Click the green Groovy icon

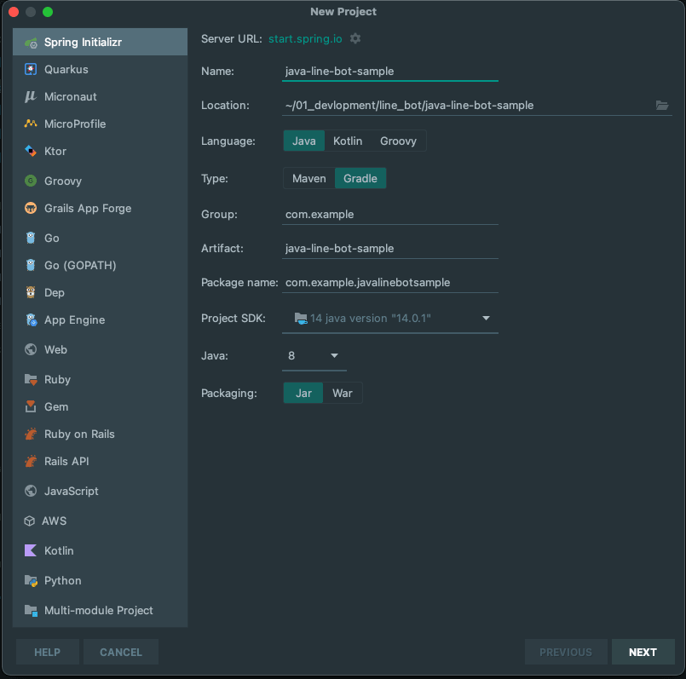31,181
